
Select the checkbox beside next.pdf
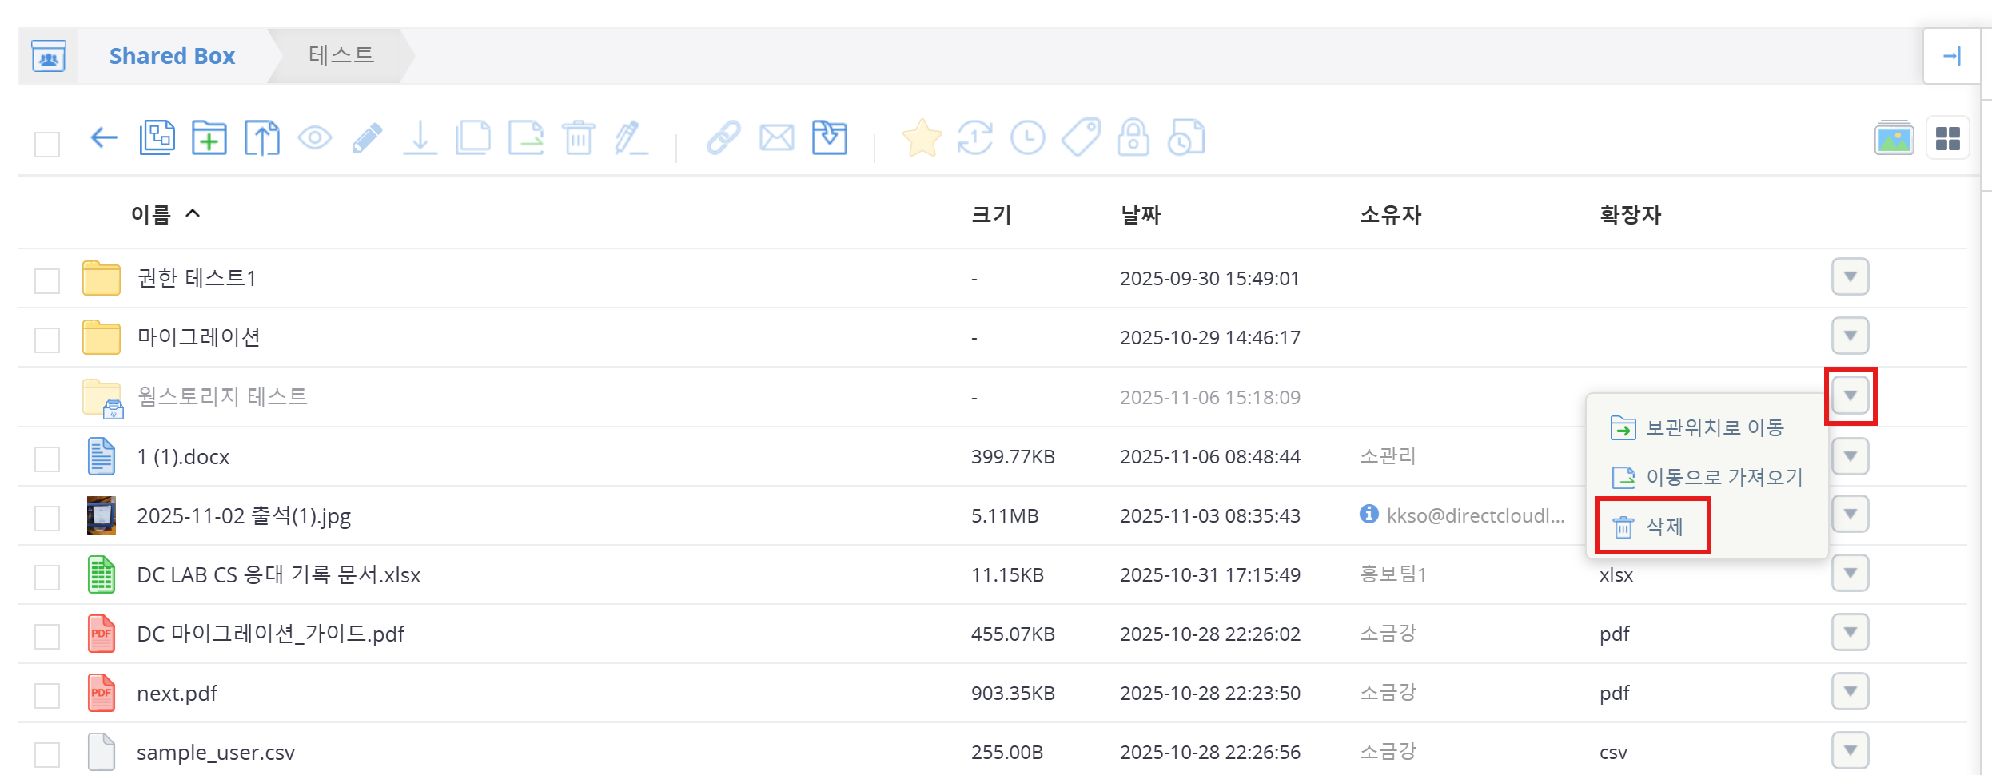tap(47, 695)
